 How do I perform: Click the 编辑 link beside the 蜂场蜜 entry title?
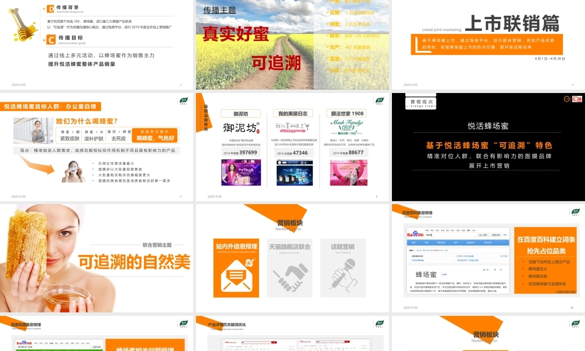[x=444, y=274]
